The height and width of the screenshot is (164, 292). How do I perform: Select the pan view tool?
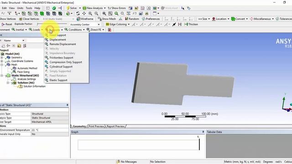pyautogui.click(x=84, y=13)
